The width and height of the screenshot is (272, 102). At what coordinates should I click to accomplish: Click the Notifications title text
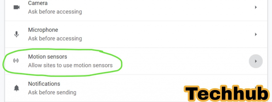point(44,84)
